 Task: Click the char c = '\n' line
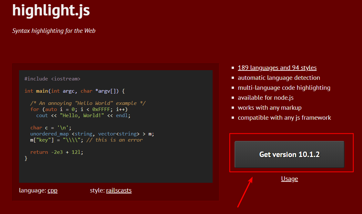click(x=51, y=128)
